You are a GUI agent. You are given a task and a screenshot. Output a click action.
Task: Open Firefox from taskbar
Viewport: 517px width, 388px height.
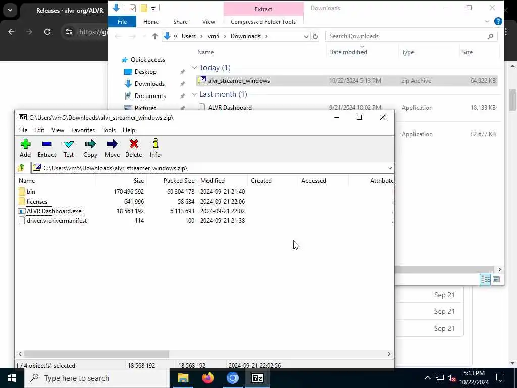tap(208, 378)
